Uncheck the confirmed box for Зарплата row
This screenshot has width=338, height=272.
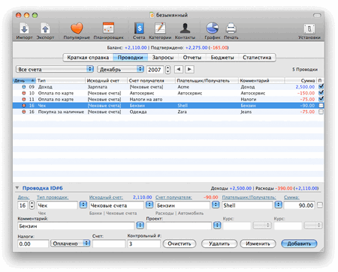coord(321,86)
